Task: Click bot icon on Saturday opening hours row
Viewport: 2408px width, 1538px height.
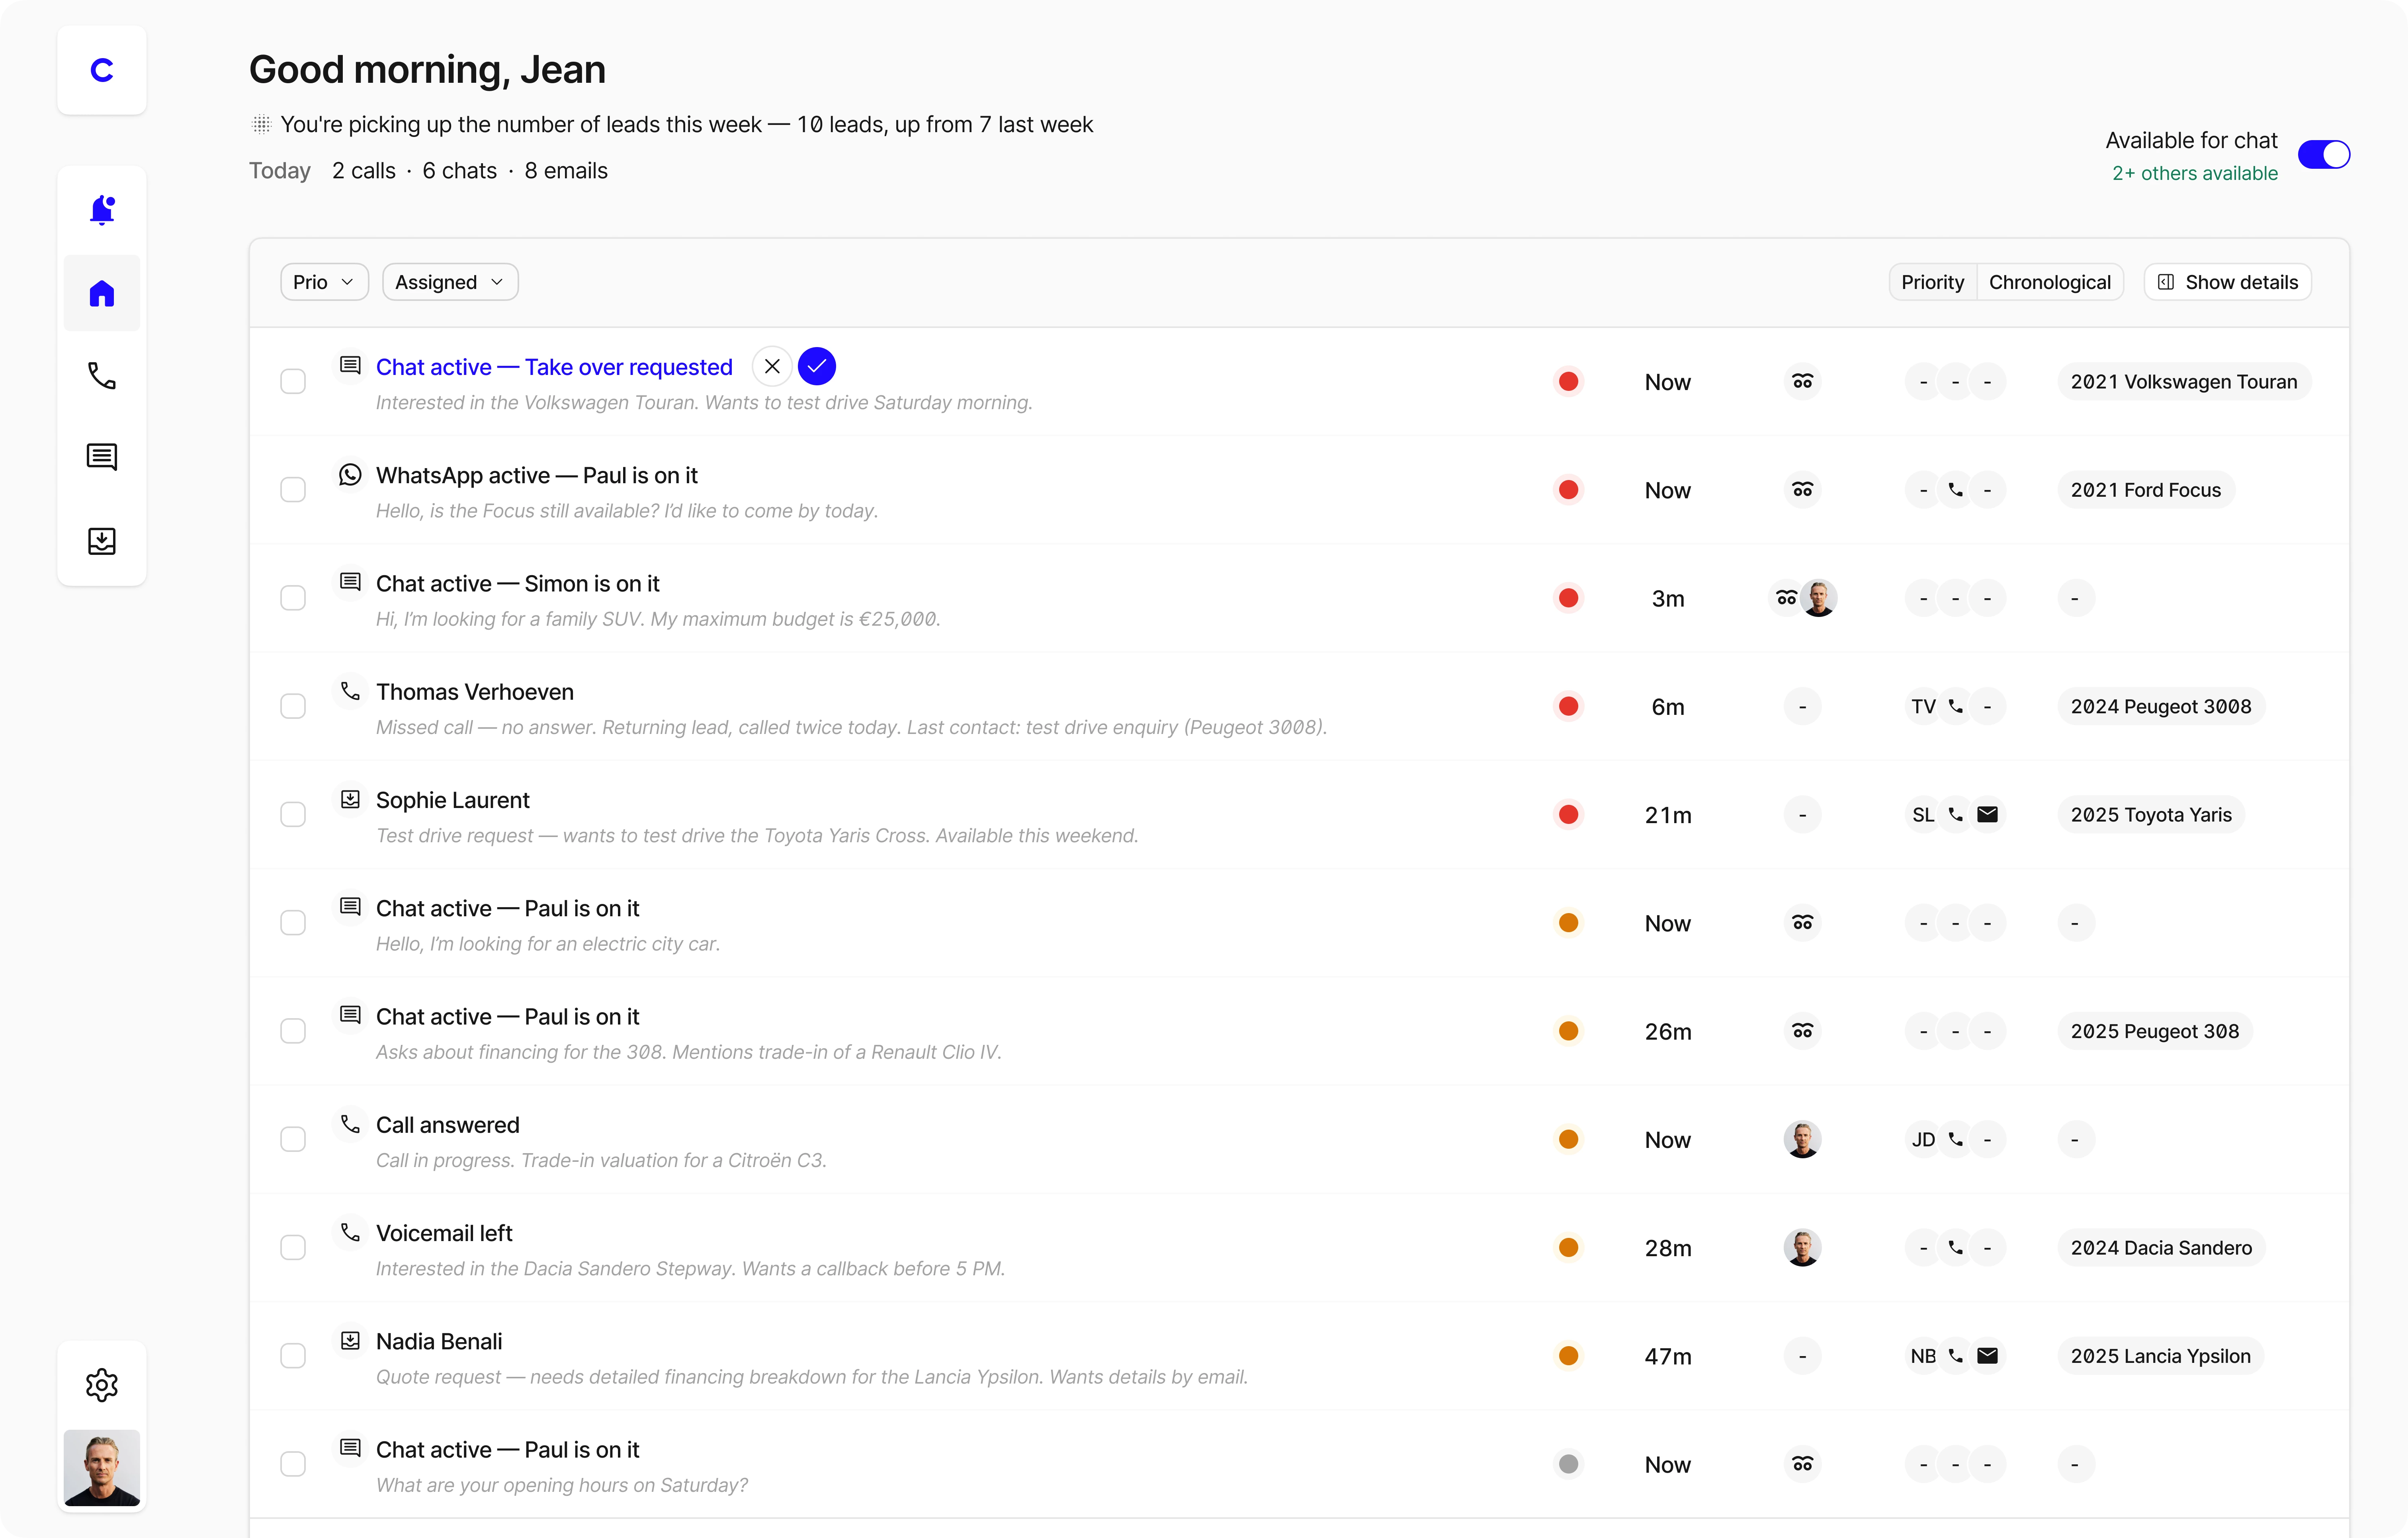Action: [x=1802, y=1464]
